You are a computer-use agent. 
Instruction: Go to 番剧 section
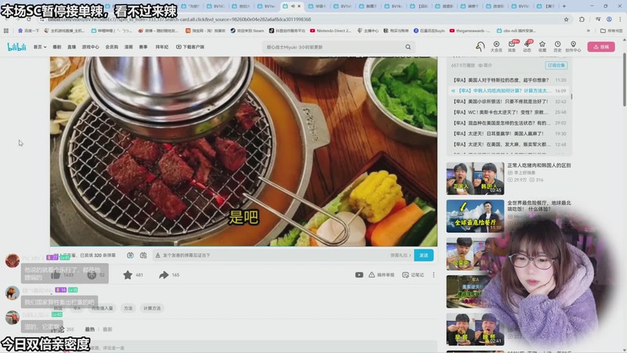[x=57, y=47]
